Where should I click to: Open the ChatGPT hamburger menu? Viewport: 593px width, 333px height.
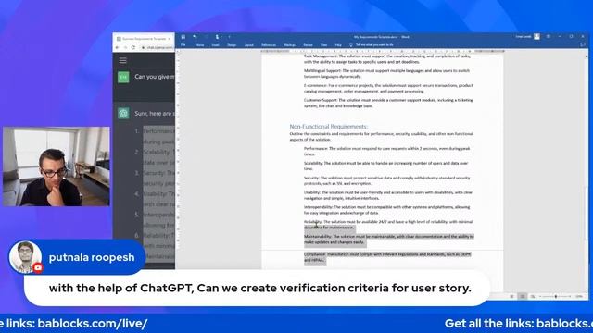pyautogui.click(x=123, y=60)
